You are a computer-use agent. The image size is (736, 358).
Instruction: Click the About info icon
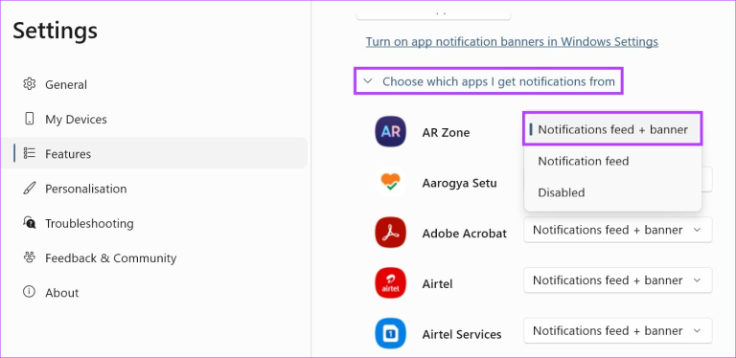[29, 292]
